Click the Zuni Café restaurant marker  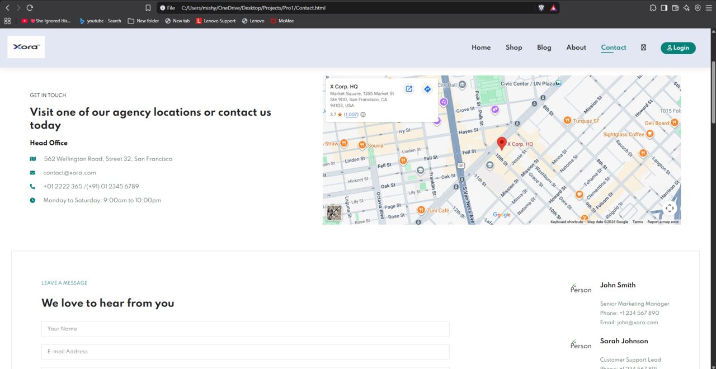click(421, 210)
